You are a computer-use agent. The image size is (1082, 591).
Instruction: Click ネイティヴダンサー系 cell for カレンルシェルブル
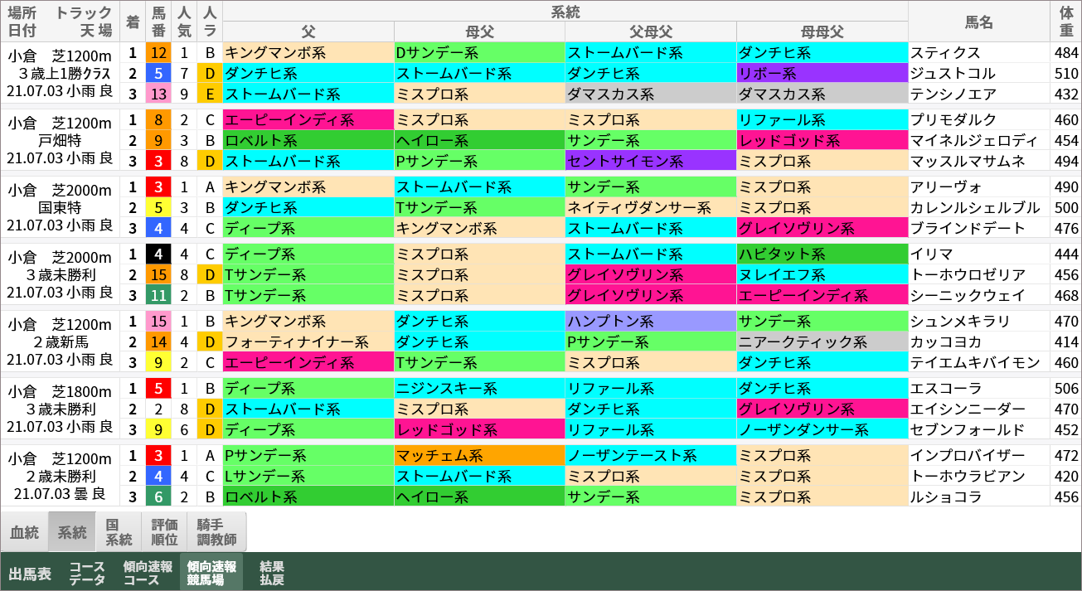651,207
